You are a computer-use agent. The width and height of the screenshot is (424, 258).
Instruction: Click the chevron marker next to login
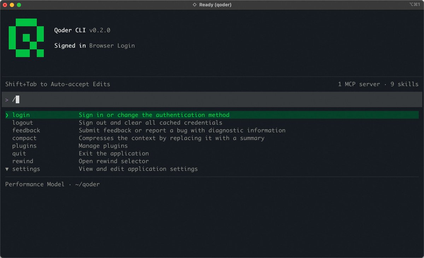click(x=7, y=115)
